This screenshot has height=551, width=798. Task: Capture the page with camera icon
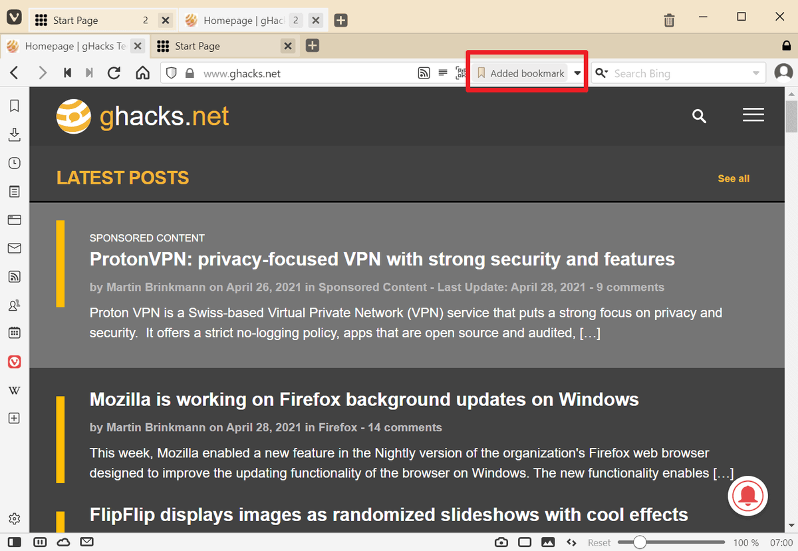[501, 542]
